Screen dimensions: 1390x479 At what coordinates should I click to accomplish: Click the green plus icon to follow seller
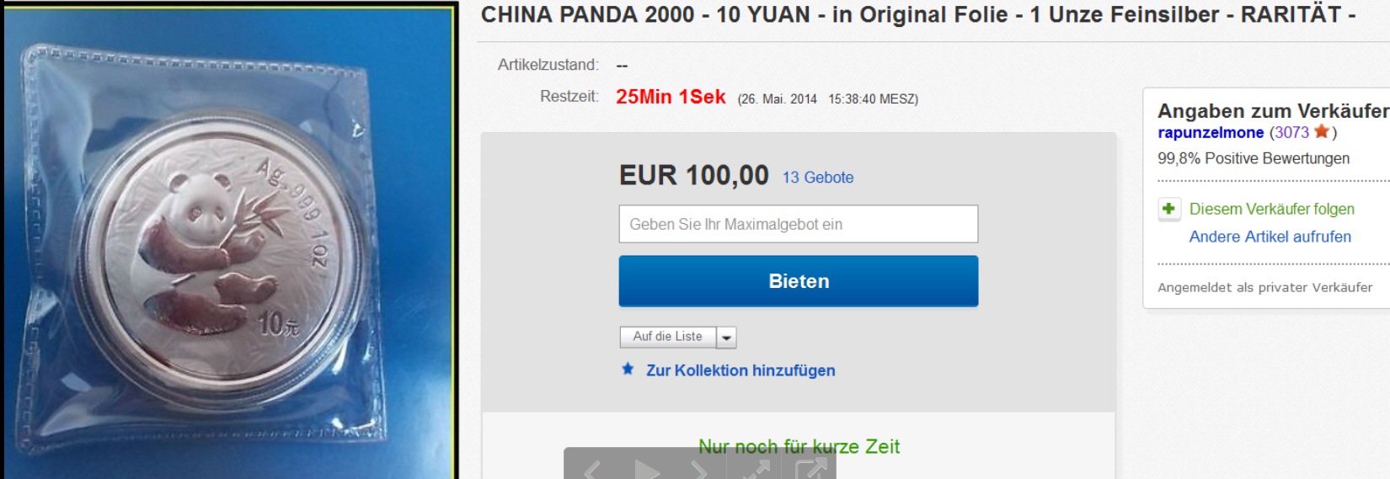point(1168,209)
